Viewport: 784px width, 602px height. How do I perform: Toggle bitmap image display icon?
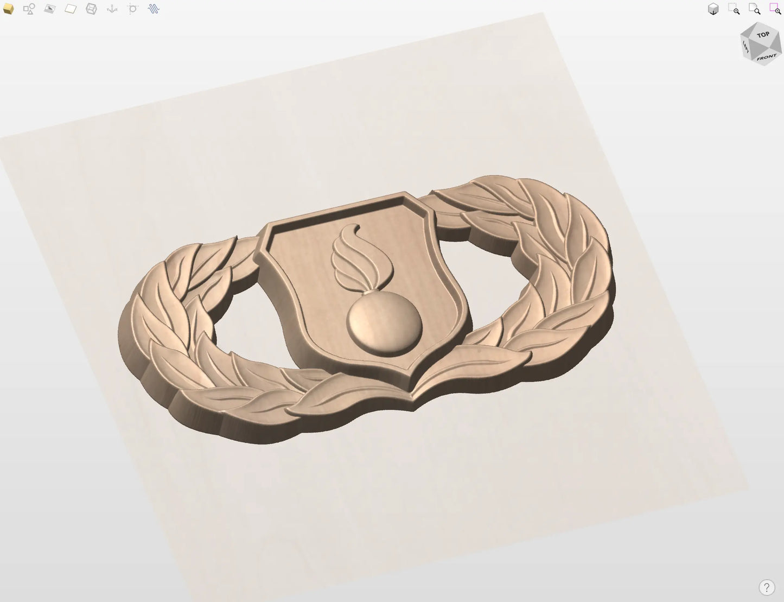coord(49,9)
